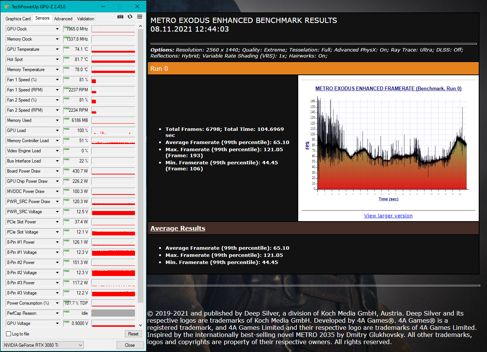This screenshot has width=487, height=352.
Task: Open the GPU-Z hamburger menu
Action: tap(140, 17)
